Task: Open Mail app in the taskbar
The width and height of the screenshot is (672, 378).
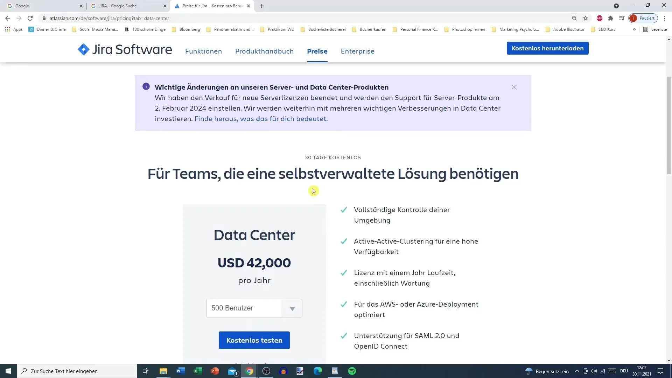Action: coord(232,371)
